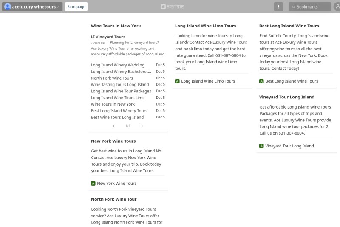Open Best Long Island Winery Tours item

click(119, 111)
